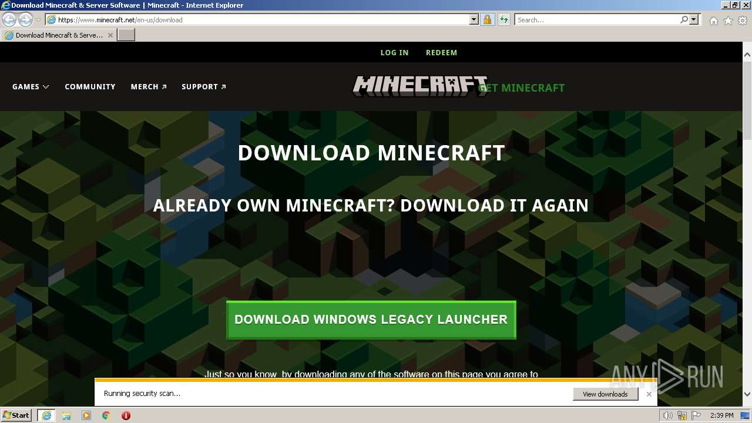Viewport: 752px width, 423px height.
Task: Open the MERCH external link
Action: [149, 86]
